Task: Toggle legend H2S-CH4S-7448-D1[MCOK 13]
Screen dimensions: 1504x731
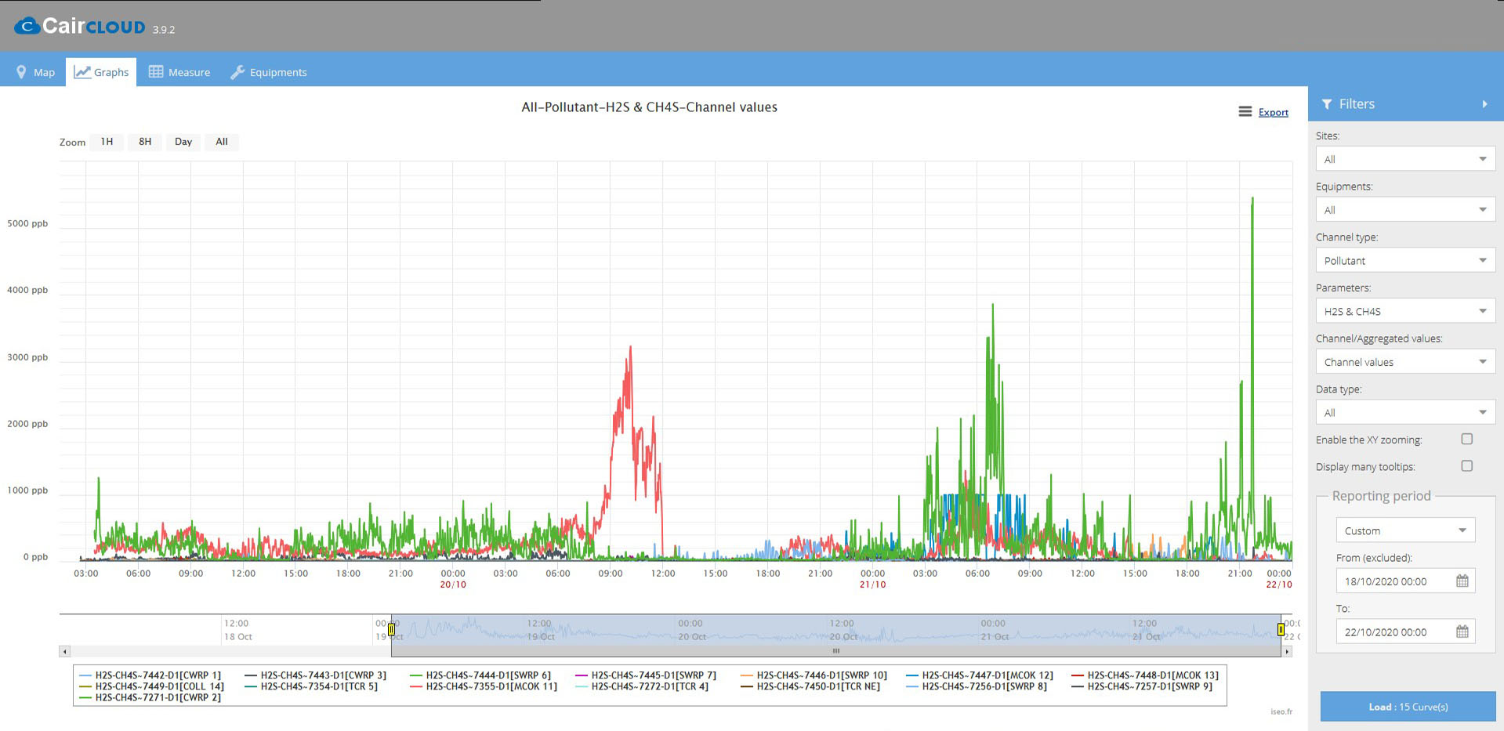Action: [x=1145, y=675]
